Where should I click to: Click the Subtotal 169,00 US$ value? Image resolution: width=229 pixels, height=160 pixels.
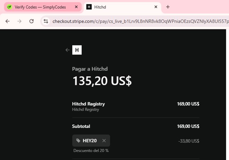pyautogui.click(x=188, y=126)
